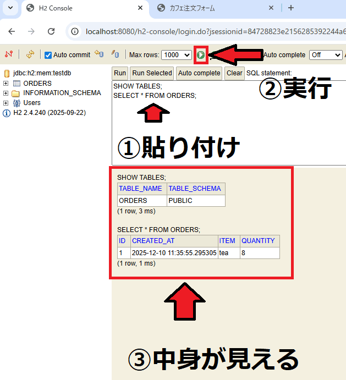
Task: Expand the INFORMATION_SCHEMA tree node
Action: (x=6, y=93)
